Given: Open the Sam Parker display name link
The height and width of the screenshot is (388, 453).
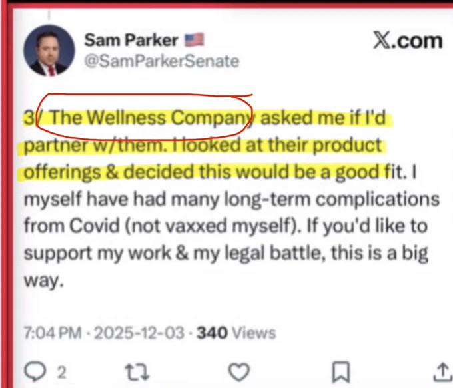Looking at the screenshot, I should 131,40.
